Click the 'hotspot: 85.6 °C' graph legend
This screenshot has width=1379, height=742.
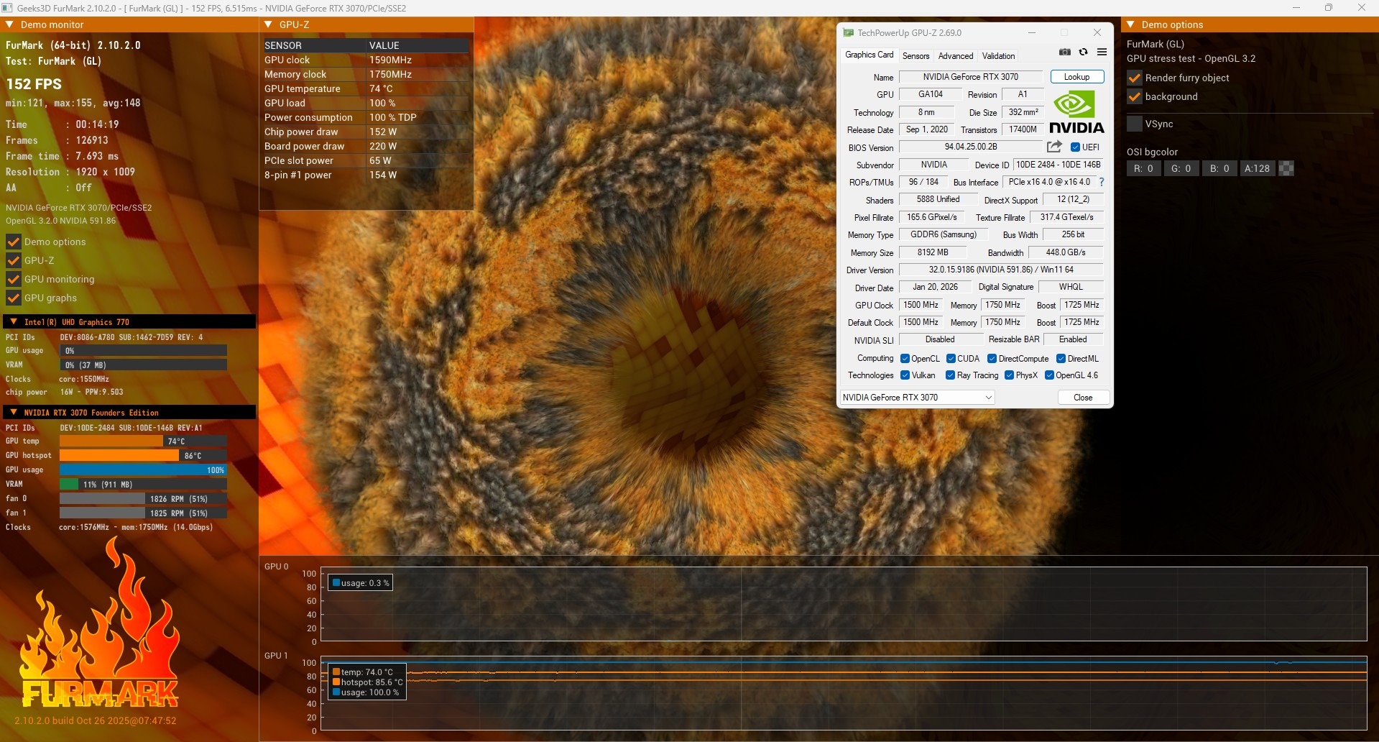[367, 682]
